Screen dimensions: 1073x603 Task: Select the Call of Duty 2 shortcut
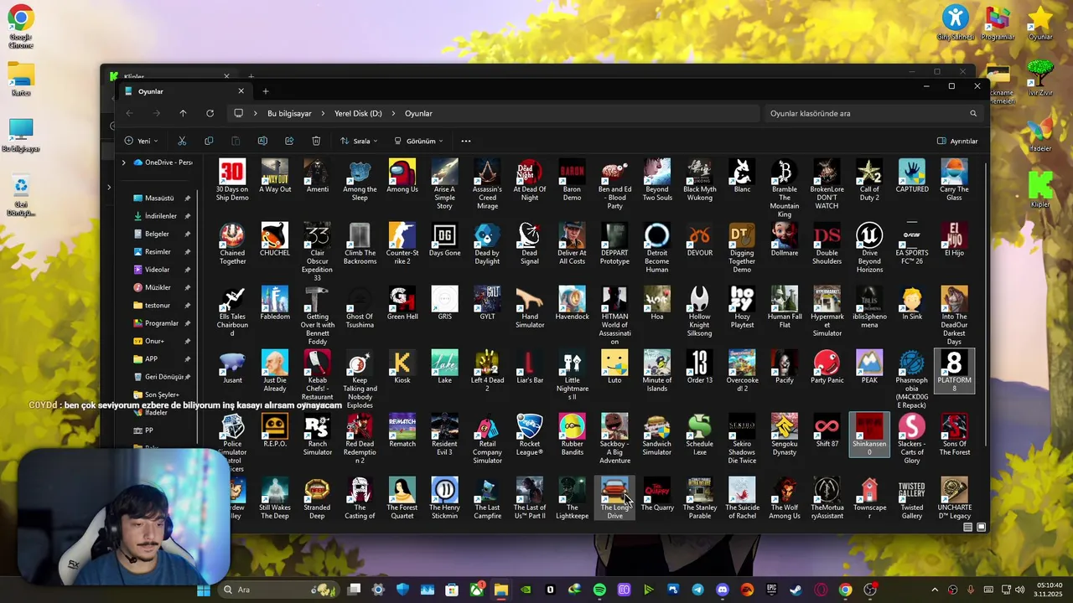(x=869, y=181)
